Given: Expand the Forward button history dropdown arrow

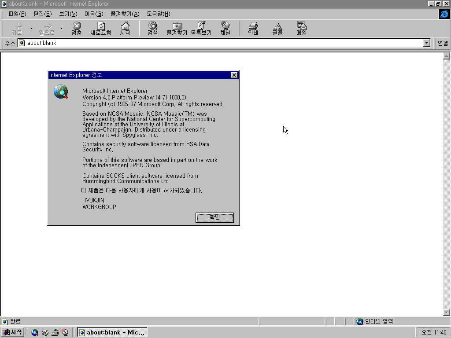Looking at the screenshot, I should pos(61,29).
